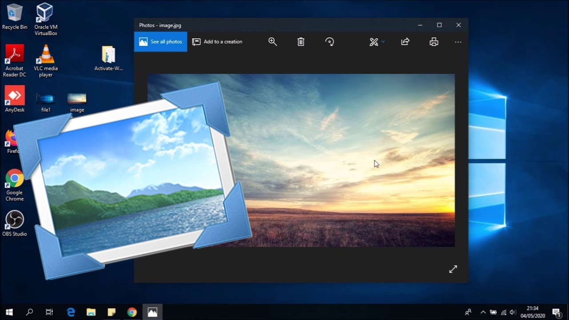Viewport: 569px width, 320px height.
Task: Open Task View in the taskbar
Action: pyautogui.click(x=49, y=312)
